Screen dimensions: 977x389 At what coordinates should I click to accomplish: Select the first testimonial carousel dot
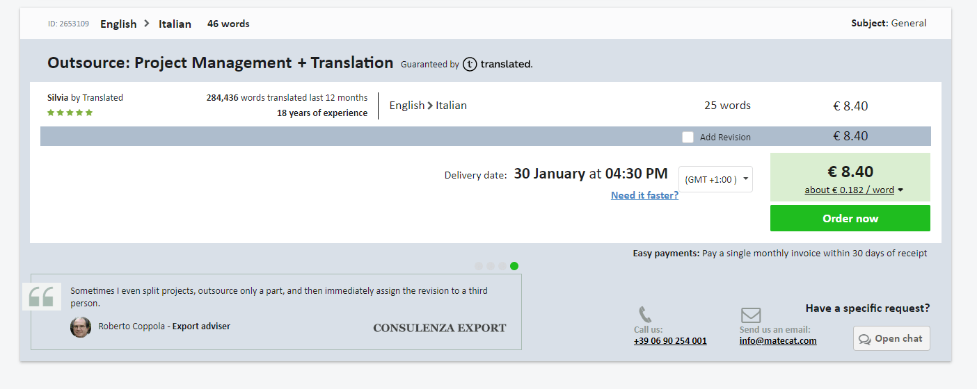tap(479, 265)
